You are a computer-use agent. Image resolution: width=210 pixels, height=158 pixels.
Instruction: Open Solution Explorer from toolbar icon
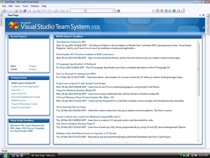coord(157,11)
